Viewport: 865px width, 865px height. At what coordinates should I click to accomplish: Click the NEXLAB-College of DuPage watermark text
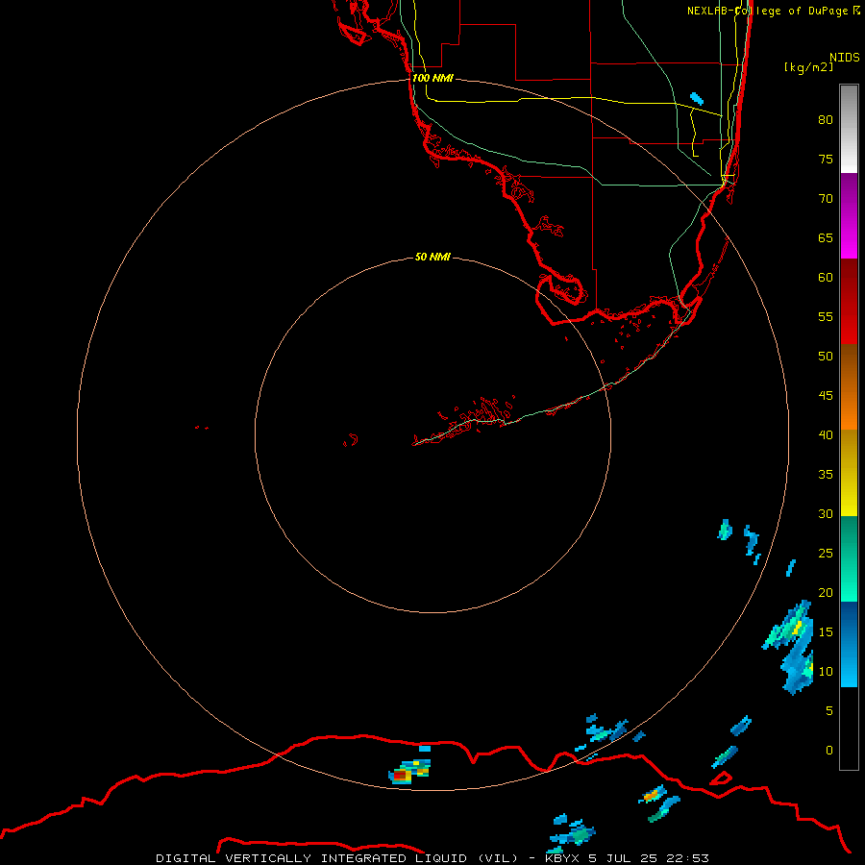tap(768, 11)
